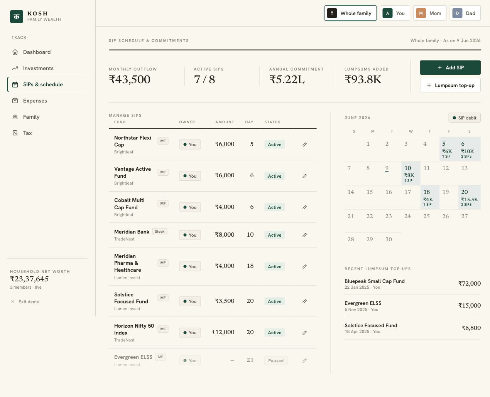490x397 pixels.
Task: Switch view to Whole family
Action: [x=350, y=13]
